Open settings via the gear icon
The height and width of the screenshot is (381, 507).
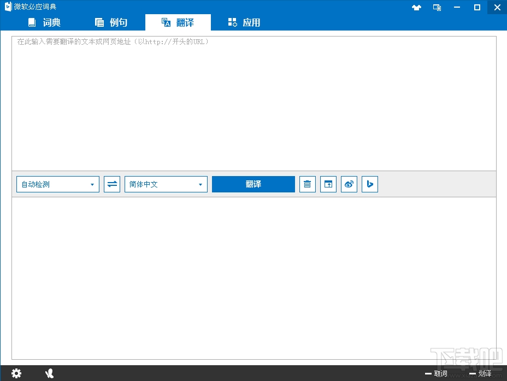(x=16, y=373)
